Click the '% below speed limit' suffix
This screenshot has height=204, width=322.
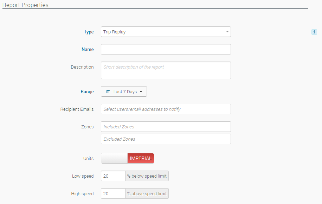point(147,176)
